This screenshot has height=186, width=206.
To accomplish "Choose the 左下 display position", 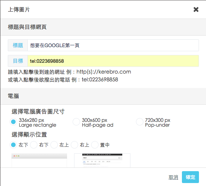I will click(x=13, y=145).
